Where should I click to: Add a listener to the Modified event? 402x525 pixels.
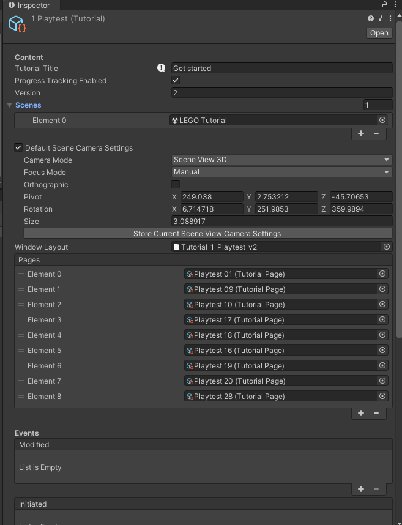[x=361, y=489]
